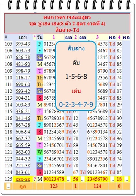The width and height of the screenshot is (136, 196).
Task: Click the ellipsis button beside 90123478
Action: (x=69, y=179)
